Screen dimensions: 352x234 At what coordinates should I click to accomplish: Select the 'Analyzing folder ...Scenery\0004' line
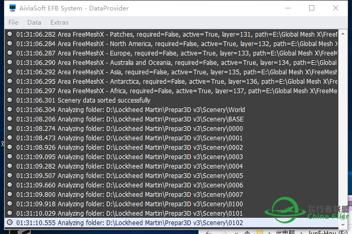click(x=171, y=166)
